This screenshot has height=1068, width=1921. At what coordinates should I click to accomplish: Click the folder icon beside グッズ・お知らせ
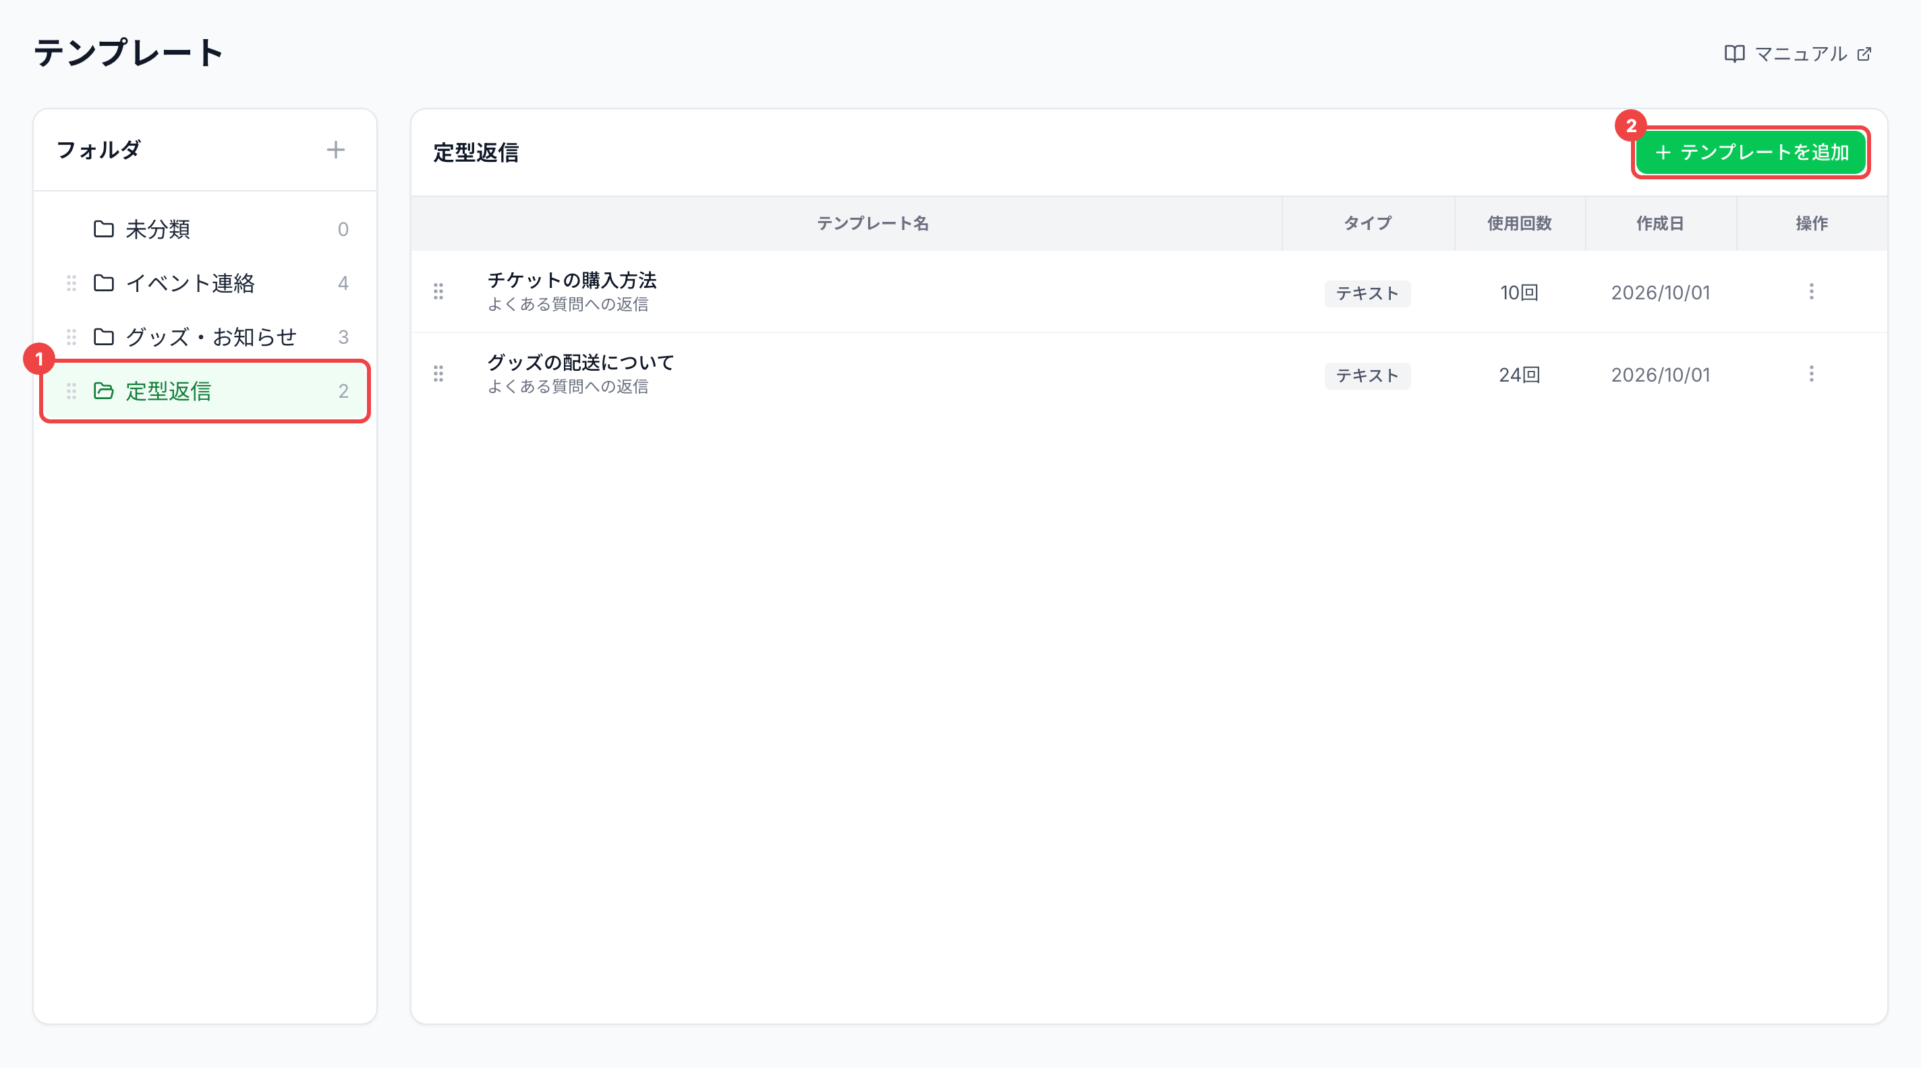point(104,337)
